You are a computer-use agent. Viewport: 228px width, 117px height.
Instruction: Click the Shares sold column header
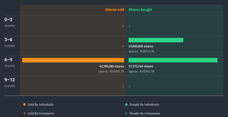[115, 10]
